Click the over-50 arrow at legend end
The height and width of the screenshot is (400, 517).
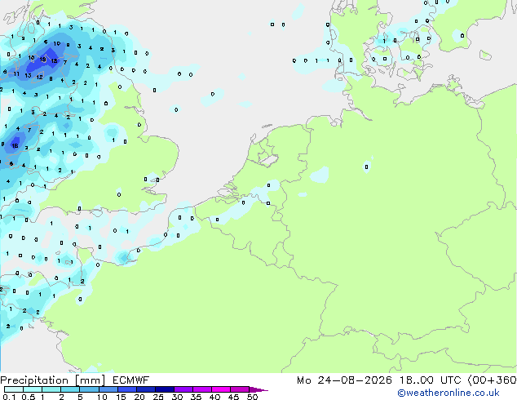tap(258, 390)
